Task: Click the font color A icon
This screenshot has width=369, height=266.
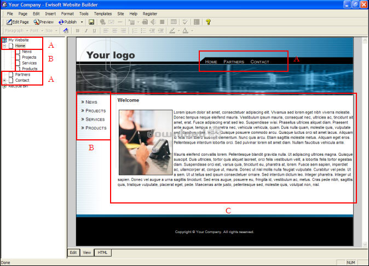Action: 186,31
